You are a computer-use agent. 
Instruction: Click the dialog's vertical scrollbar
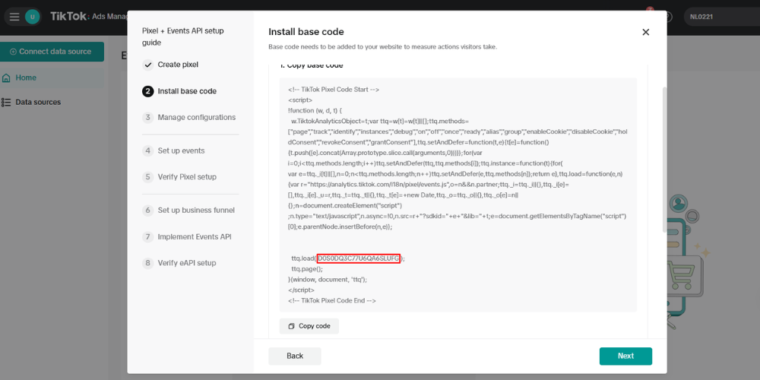point(664,160)
